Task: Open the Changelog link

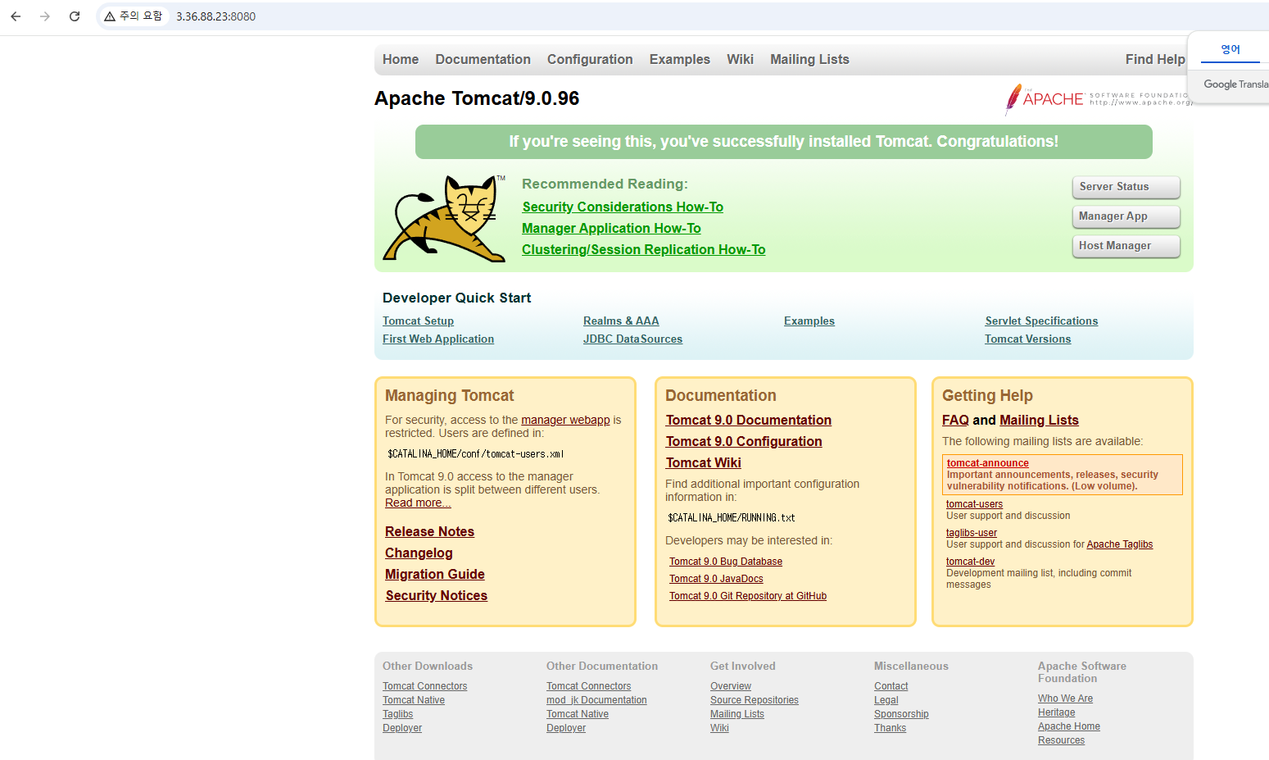Action: pos(419,553)
